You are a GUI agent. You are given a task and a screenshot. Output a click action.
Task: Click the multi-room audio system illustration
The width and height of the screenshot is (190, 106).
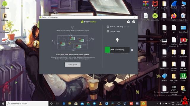pyautogui.click(x=72, y=42)
